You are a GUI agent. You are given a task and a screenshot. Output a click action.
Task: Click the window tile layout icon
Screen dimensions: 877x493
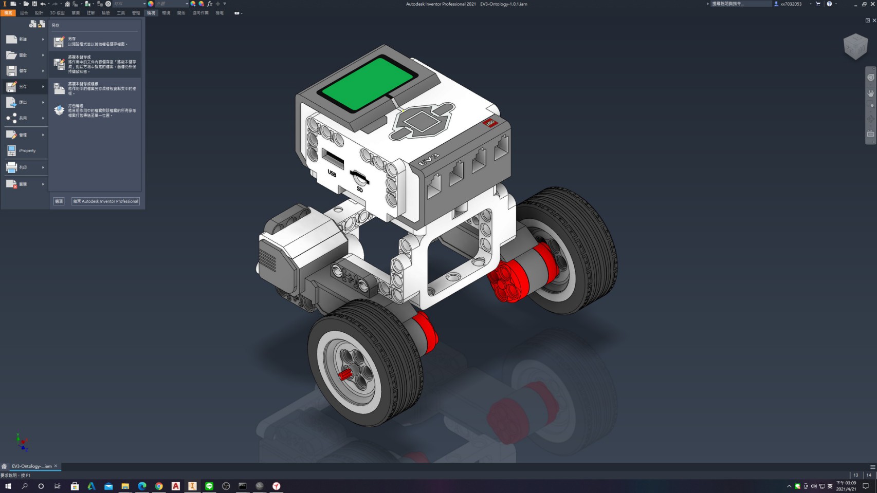(868, 21)
